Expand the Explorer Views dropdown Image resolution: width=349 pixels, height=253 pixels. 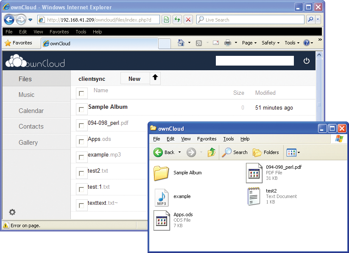293,152
